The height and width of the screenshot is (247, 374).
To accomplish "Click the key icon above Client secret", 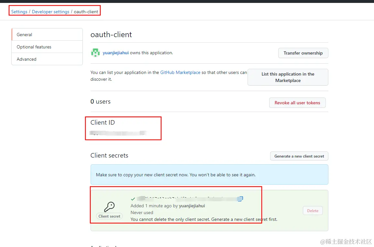I will (x=109, y=207).
